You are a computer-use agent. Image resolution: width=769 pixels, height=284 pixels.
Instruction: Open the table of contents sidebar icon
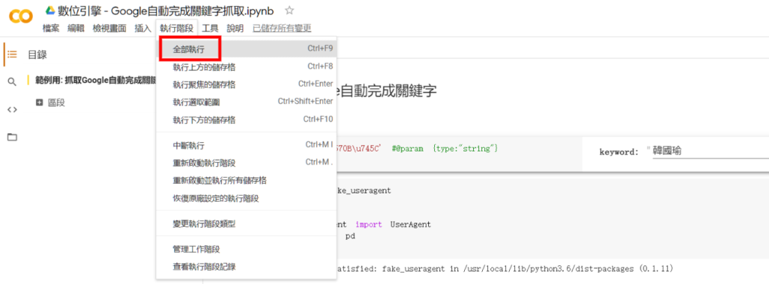click(12, 55)
